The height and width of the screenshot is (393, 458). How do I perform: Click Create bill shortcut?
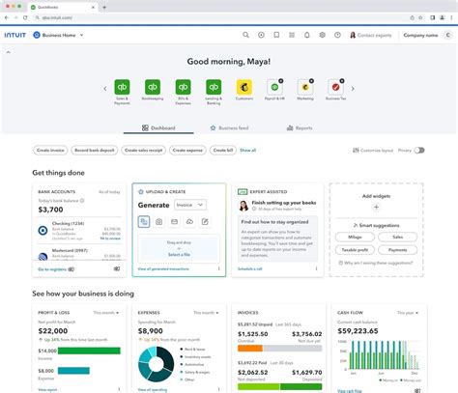click(223, 151)
